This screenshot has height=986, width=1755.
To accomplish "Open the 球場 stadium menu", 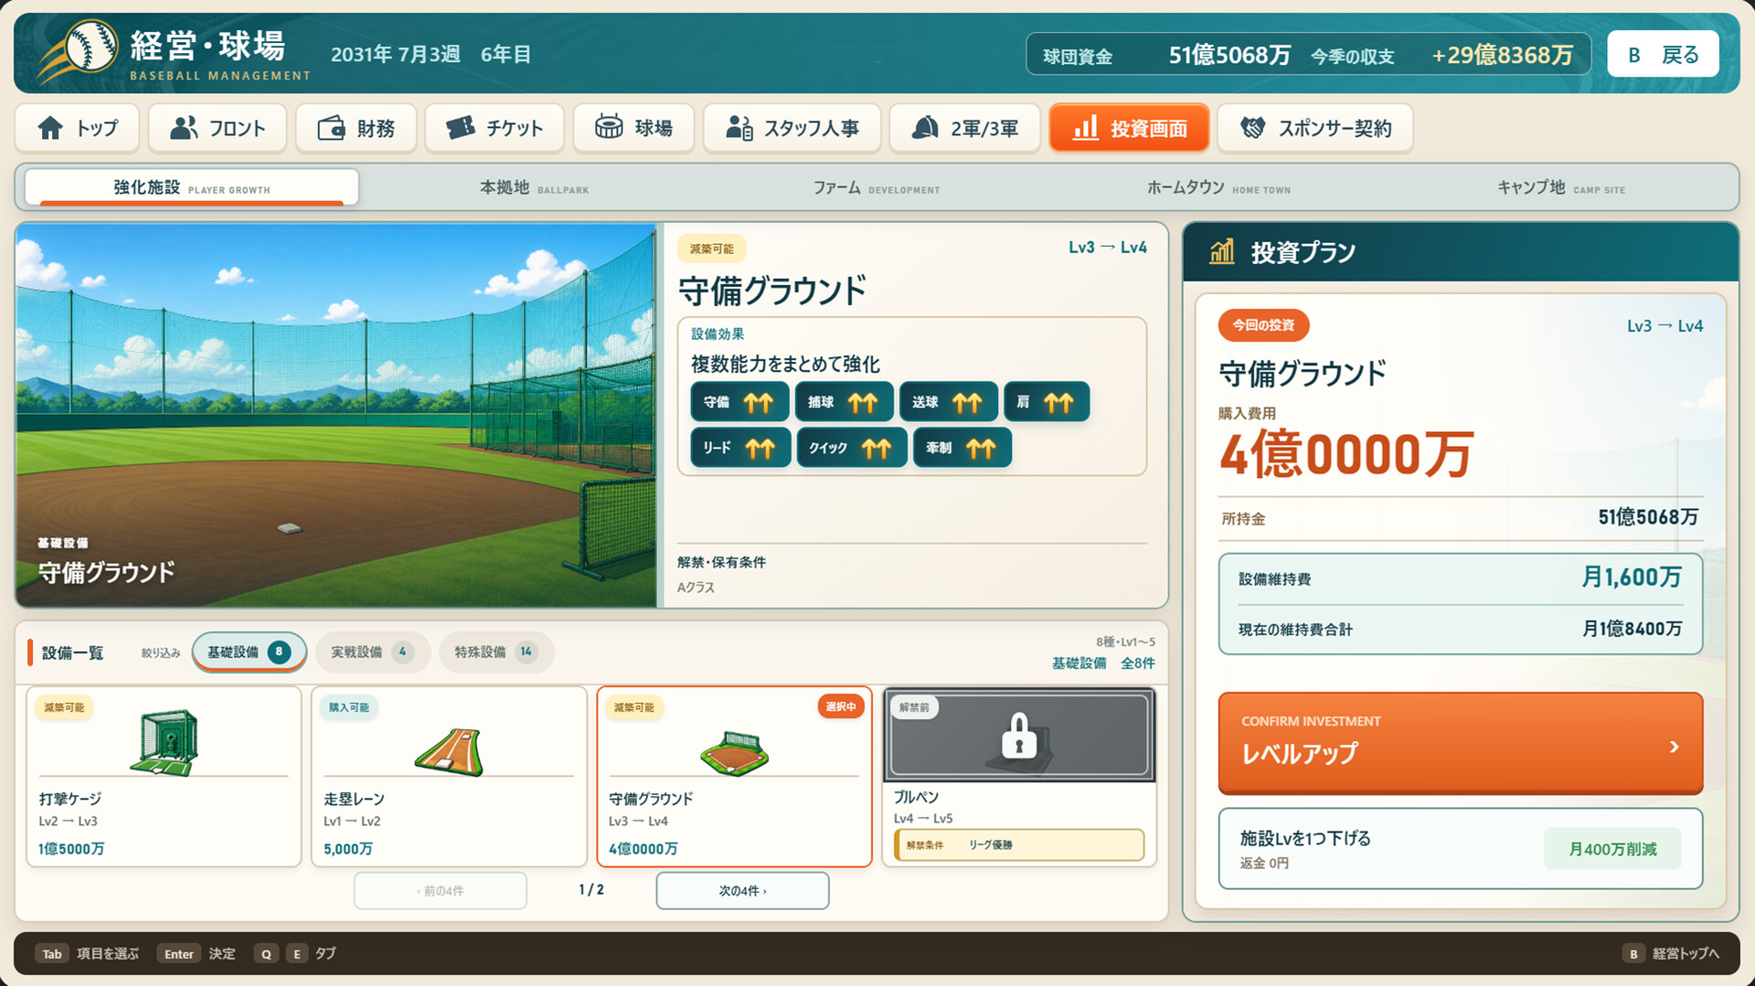I will (x=633, y=128).
